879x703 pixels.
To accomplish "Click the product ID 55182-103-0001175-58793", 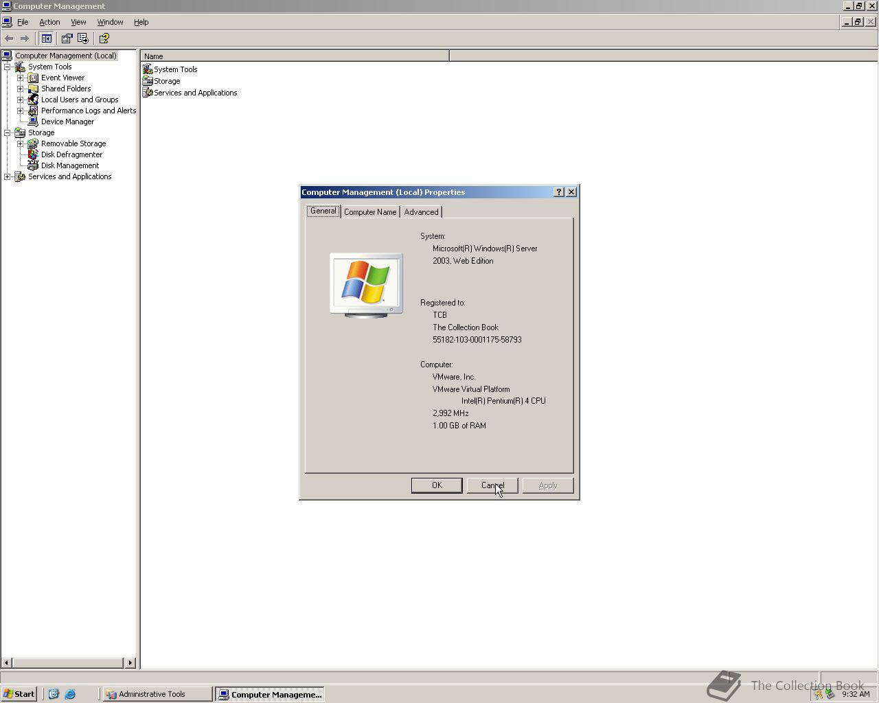I will tap(477, 340).
